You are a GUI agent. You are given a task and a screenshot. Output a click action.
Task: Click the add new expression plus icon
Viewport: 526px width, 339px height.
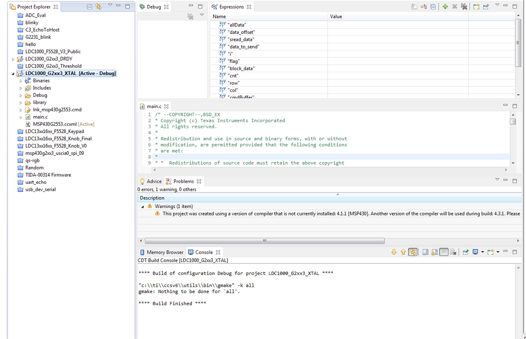click(445, 6)
